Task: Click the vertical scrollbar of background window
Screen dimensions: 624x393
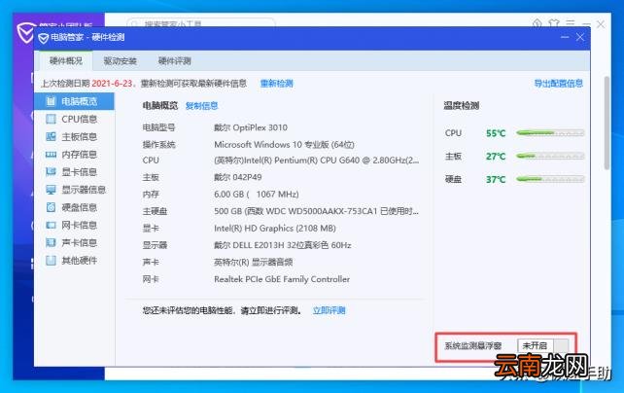Action: pos(607,124)
